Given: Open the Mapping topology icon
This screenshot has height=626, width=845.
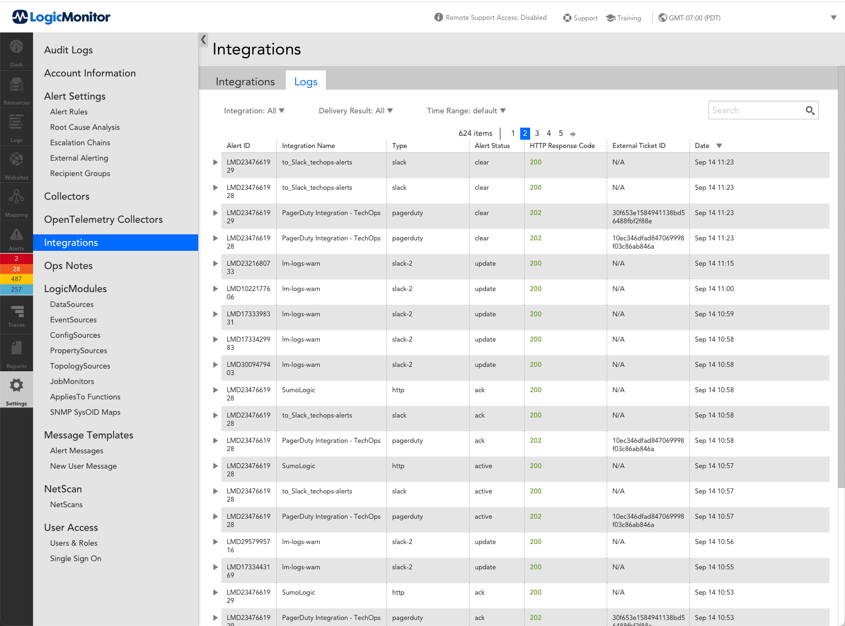Looking at the screenshot, I should pyautogui.click(x=17, y=200).
